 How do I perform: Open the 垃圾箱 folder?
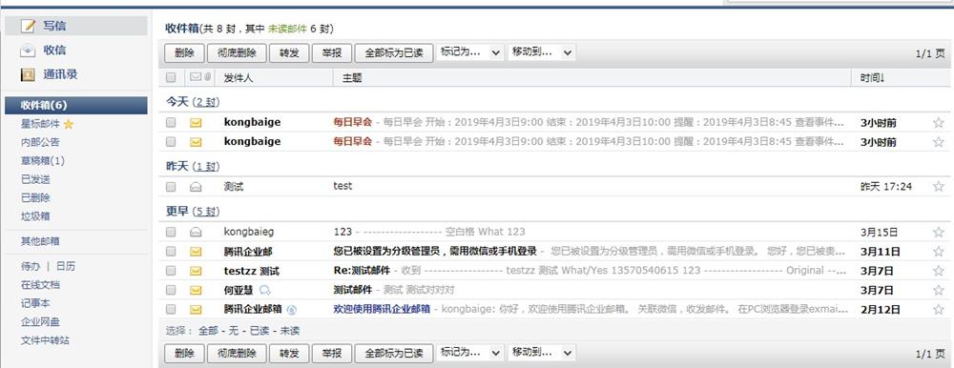coord(35,215)
